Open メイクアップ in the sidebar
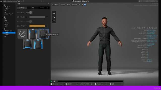Screen dimensions: 161x90 (x=8, y=14)
